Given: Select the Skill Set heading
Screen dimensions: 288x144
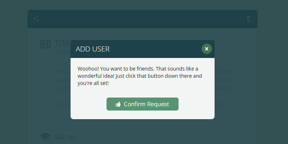Looking at the screenshot, I should click(x=65, y=137).
